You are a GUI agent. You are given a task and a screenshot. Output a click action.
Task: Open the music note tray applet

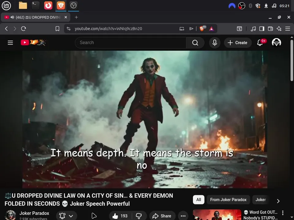click(274, 6)
